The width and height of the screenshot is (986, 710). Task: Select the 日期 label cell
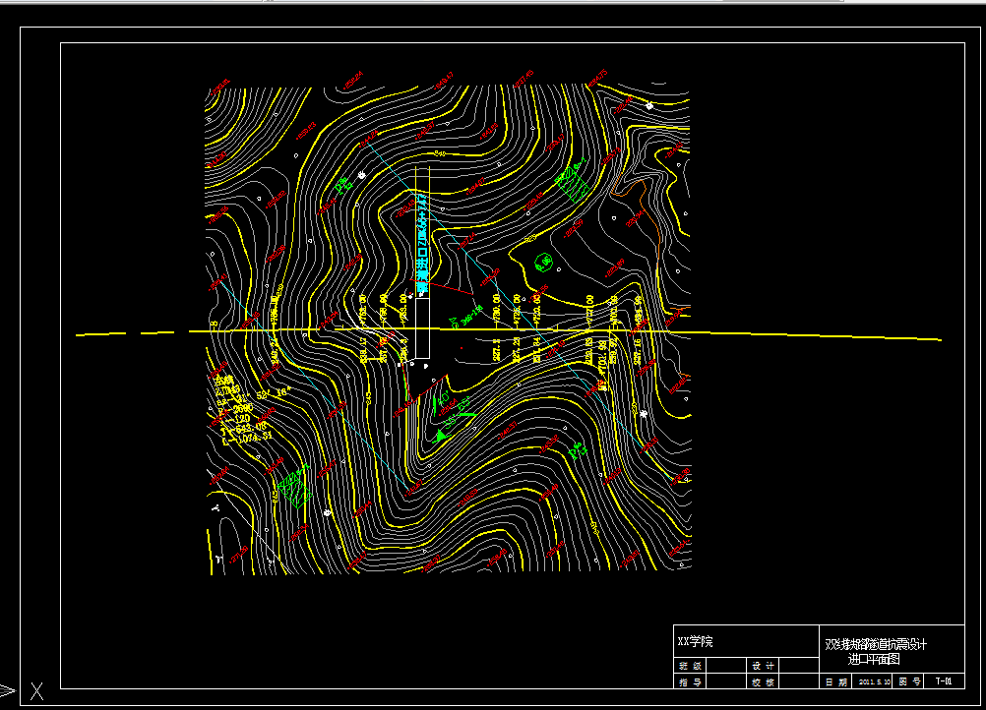coord(836,681)
